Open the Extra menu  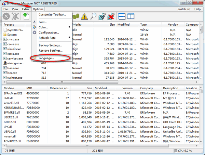[x=25, y=9]
